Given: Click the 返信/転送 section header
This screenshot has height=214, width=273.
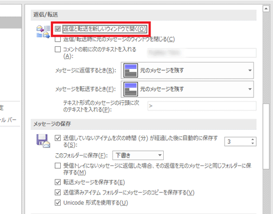Looking at the screenshot, I should (144, 14).
